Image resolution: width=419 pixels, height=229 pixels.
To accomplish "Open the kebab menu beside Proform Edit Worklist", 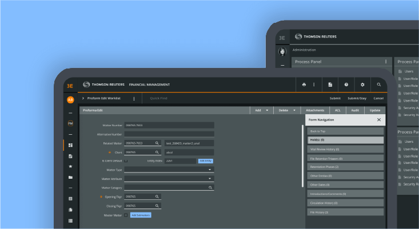I will 134,99.
